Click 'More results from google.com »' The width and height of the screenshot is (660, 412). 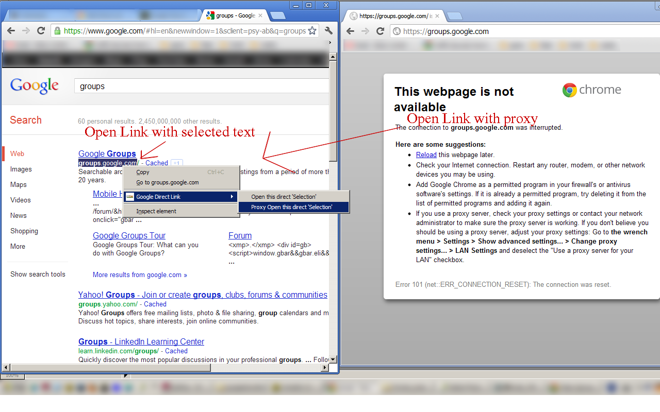[140, 274]
